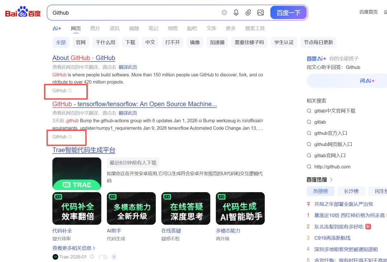Activate the voice search microphone icon

point(236,13)
